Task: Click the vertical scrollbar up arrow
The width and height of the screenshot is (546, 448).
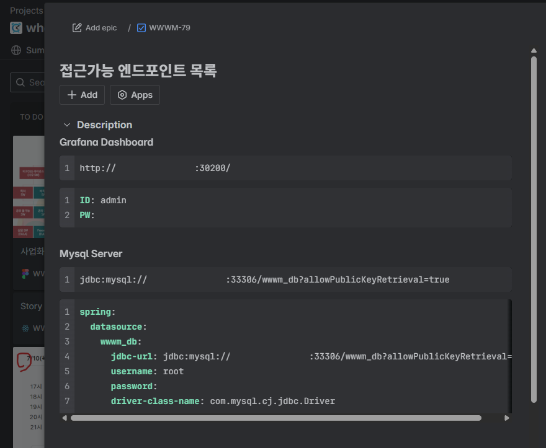Action: [x=534, y=51]
